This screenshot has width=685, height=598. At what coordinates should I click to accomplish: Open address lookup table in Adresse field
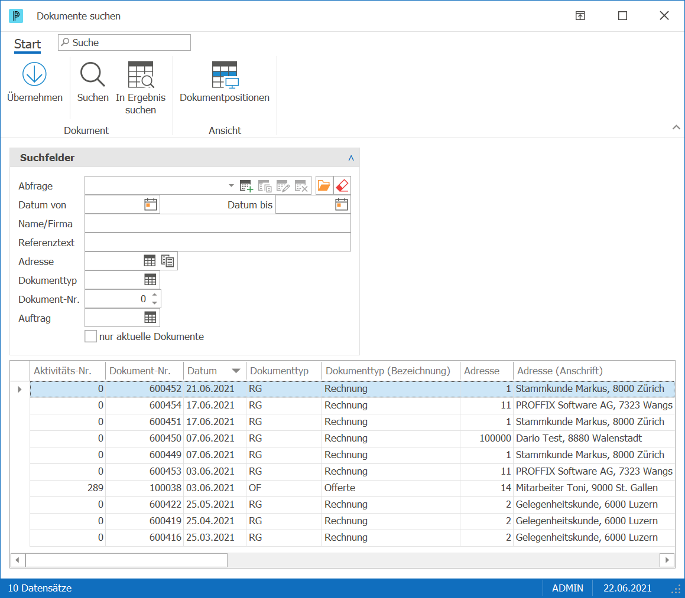click(150, 261)
